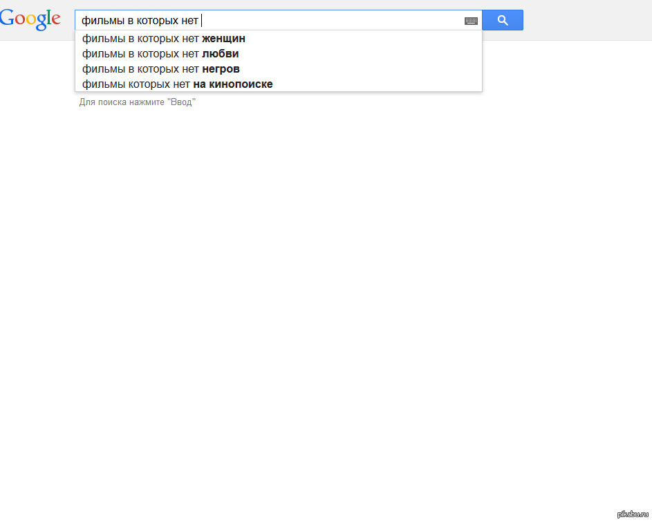Select suggestion "фильмы в которых нет женщин"

click(163, 39)
